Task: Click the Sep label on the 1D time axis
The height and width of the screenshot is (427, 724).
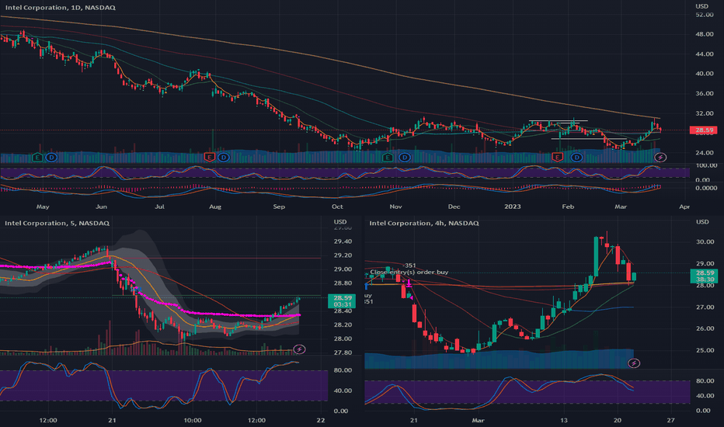Action: tap(279, 207)
